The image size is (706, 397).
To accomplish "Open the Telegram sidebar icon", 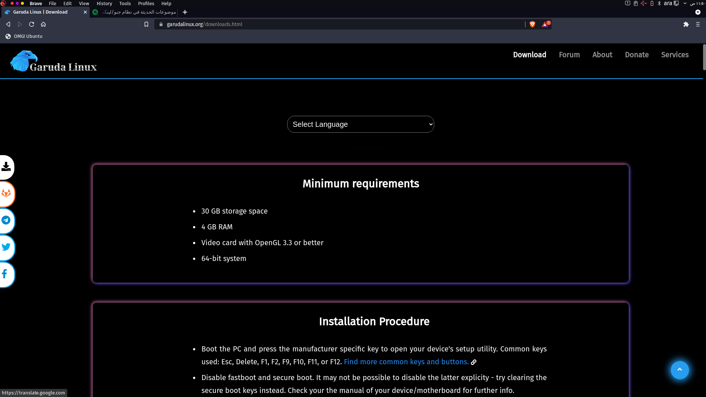I will pyautogui.click(x=6, y=221).
